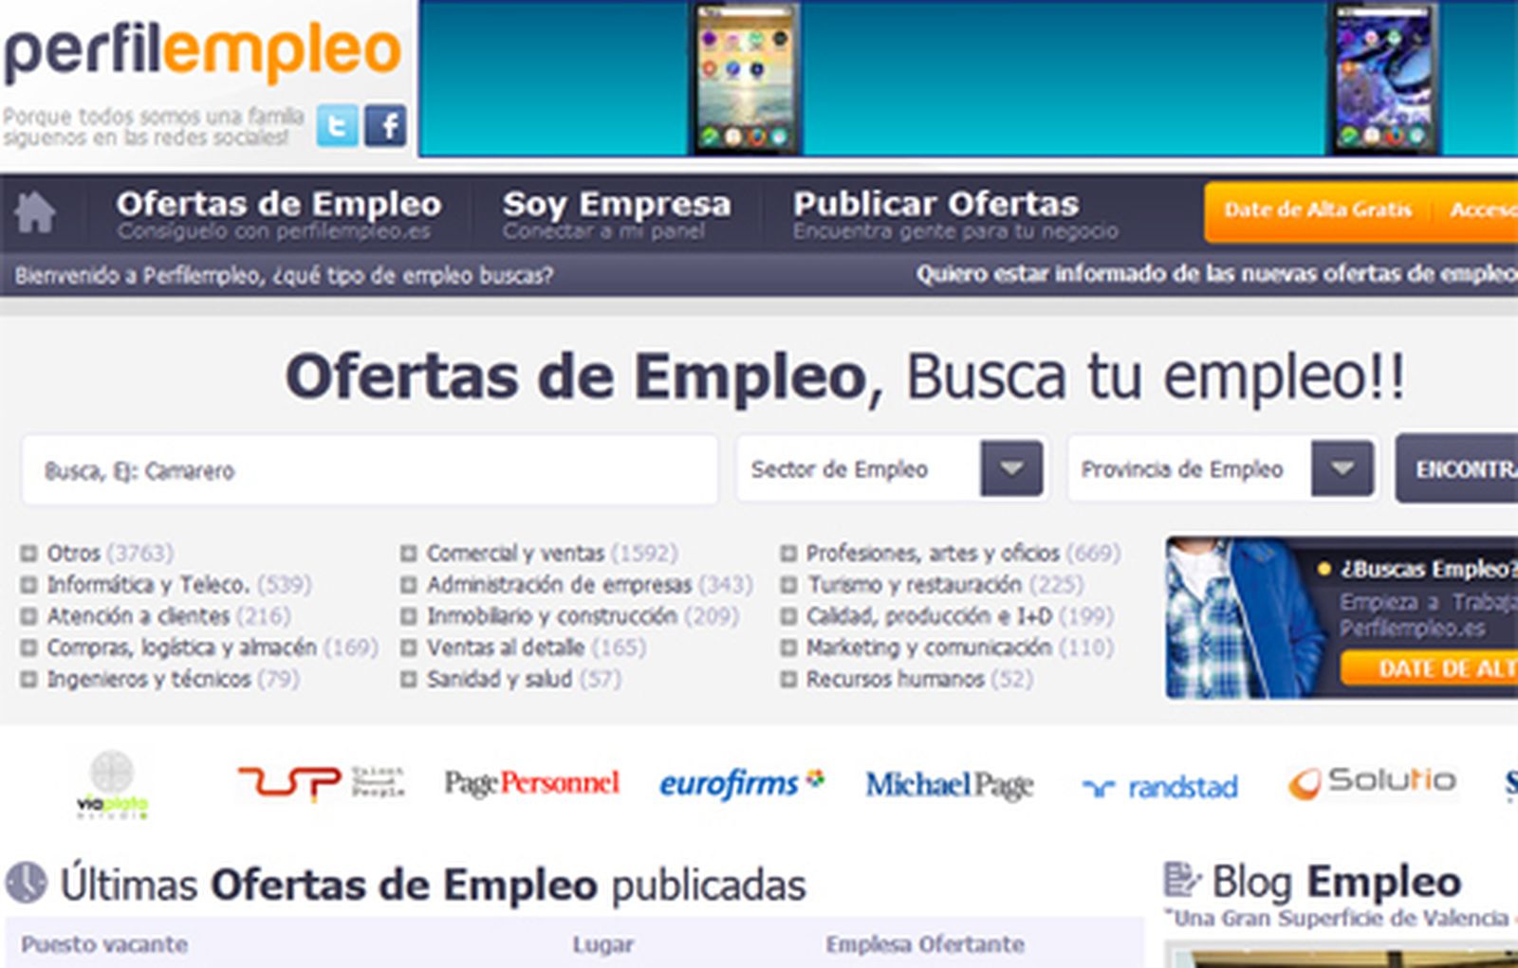Click the Date de Alta Gratis button

coord(1317,210)
